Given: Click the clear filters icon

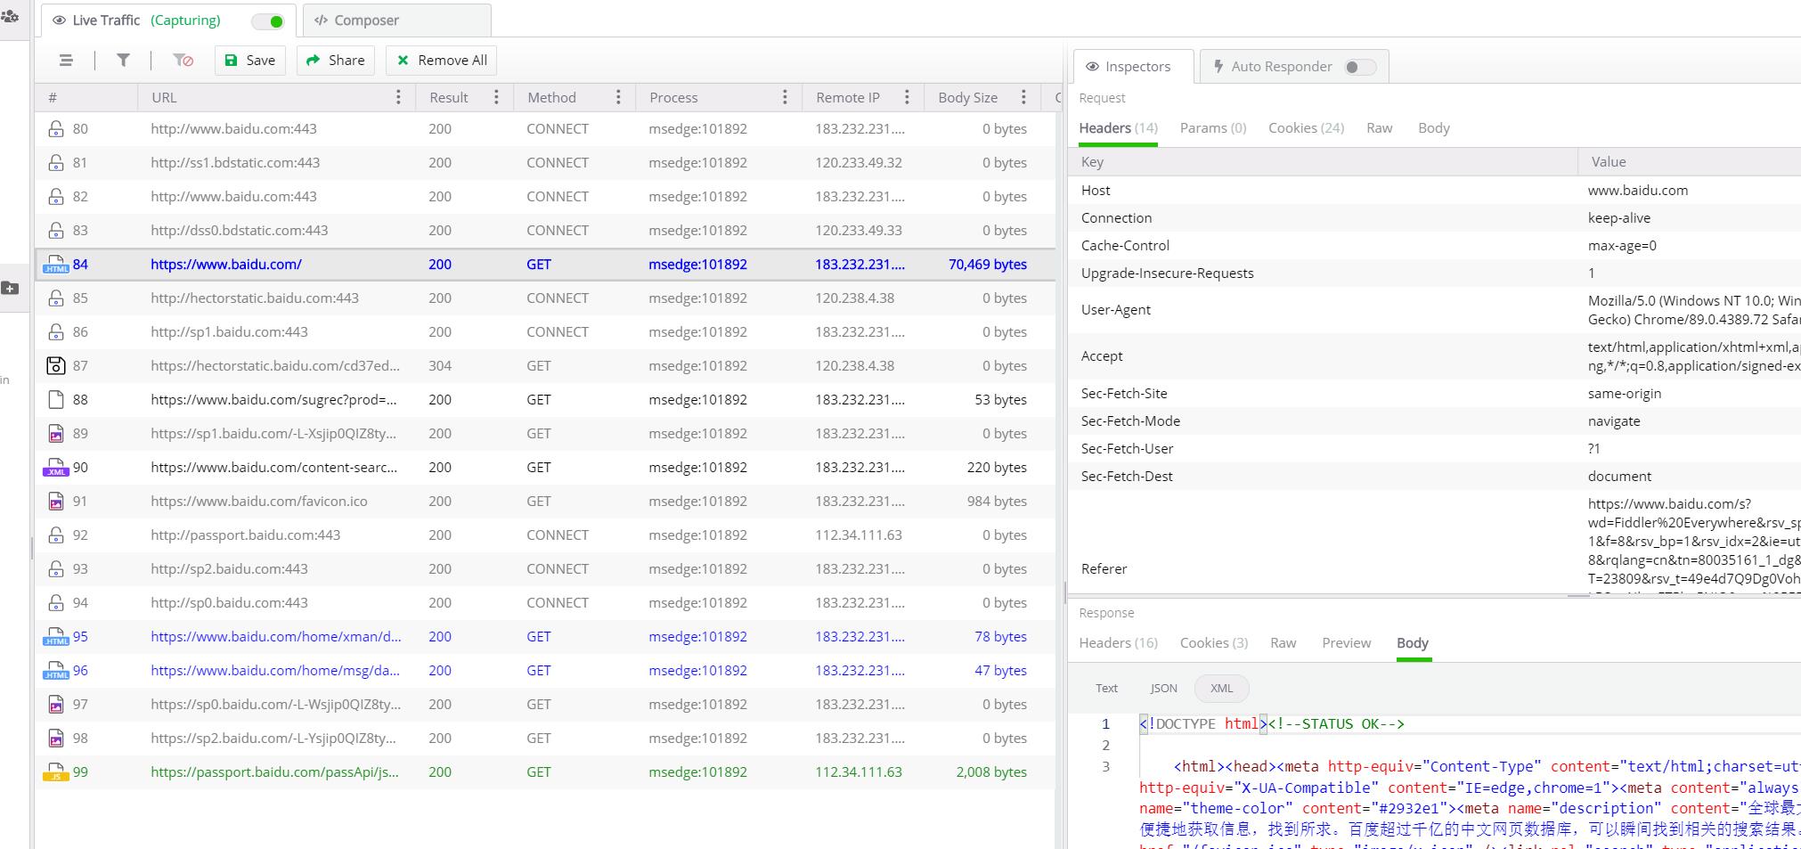Looking at the screenshot, I should (x=183, y=60).
